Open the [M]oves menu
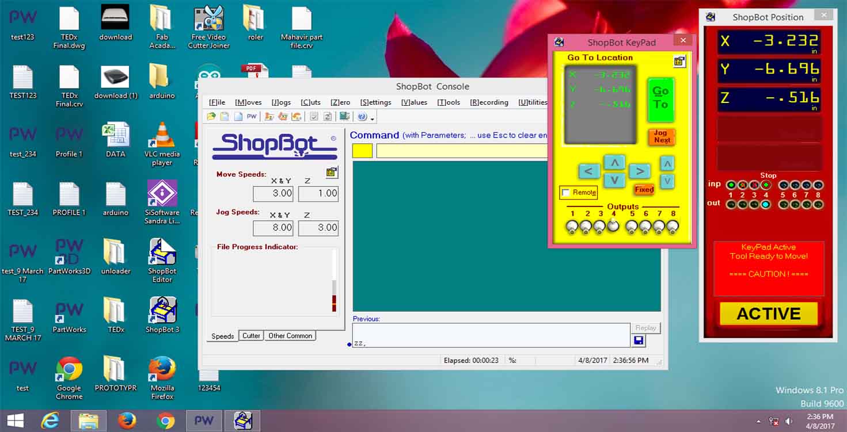 (x=248, y=102)
